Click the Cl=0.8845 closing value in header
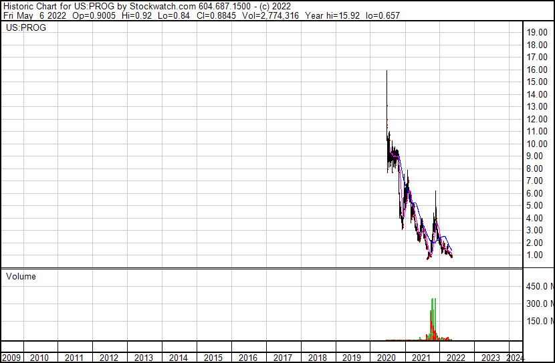The width and height of the screenshot is (555, 363). (216, 15)
